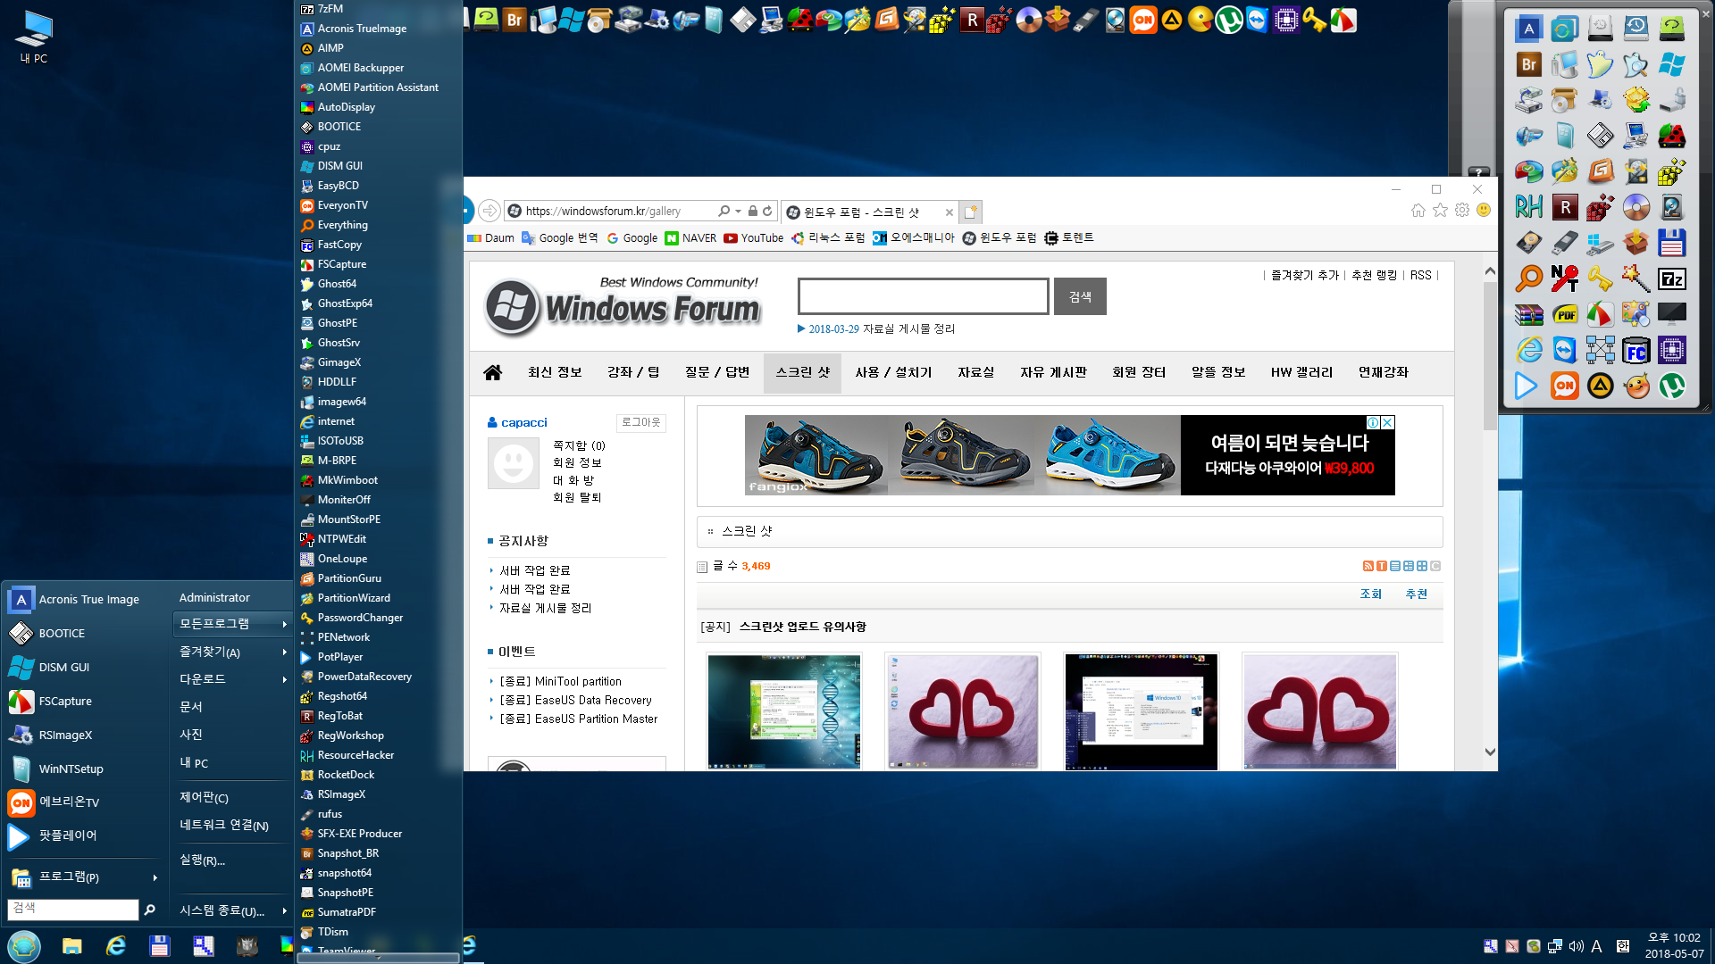
Task: Select HW 갤러리 navigation tab
Action: point(1301,372)
